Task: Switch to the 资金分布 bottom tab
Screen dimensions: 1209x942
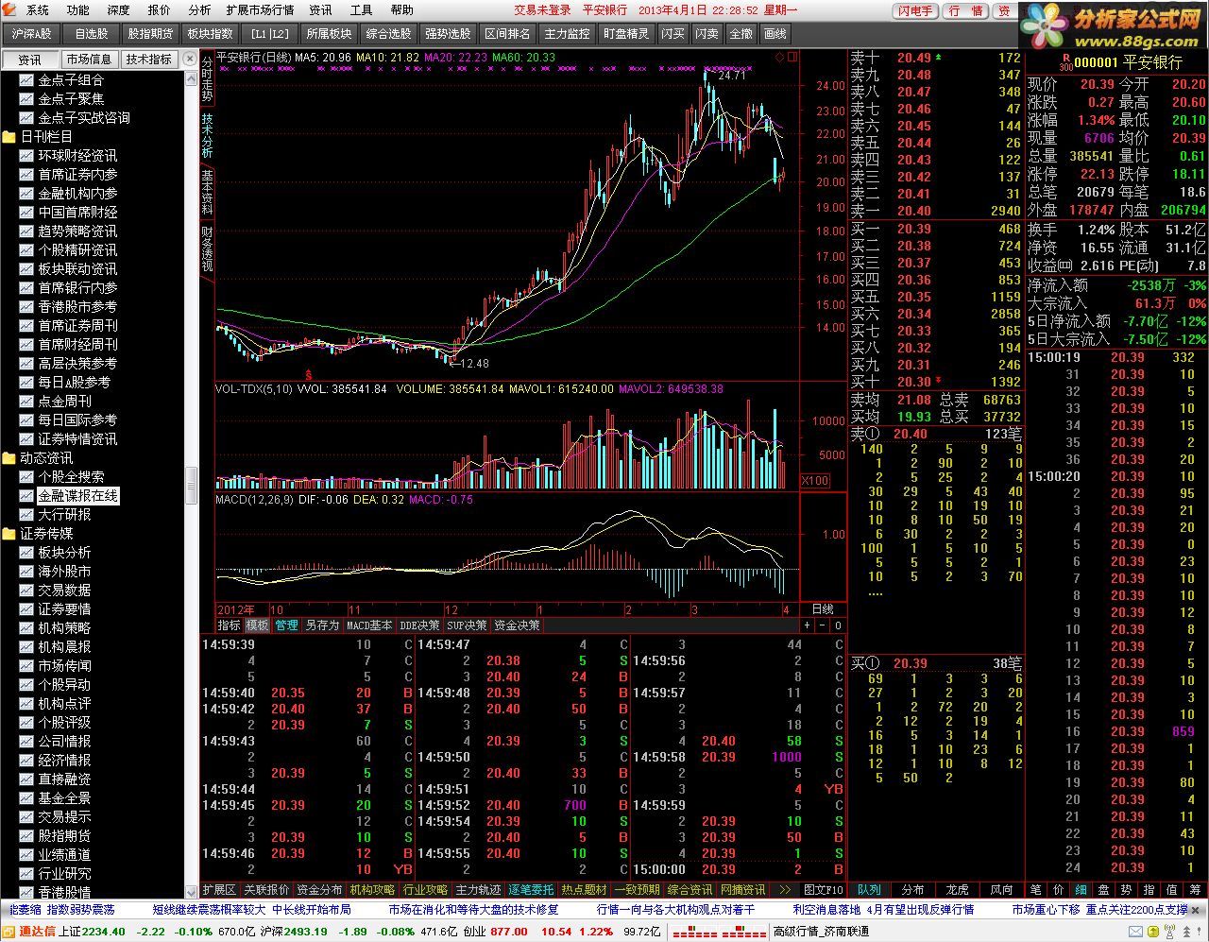Action: pos(319,890)
